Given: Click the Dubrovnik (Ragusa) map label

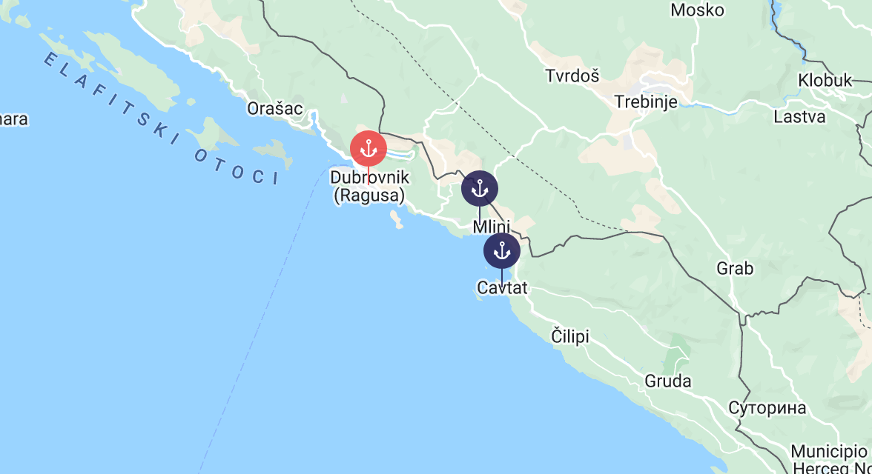Looking at the screenshot, I should (x=369, y=186).
